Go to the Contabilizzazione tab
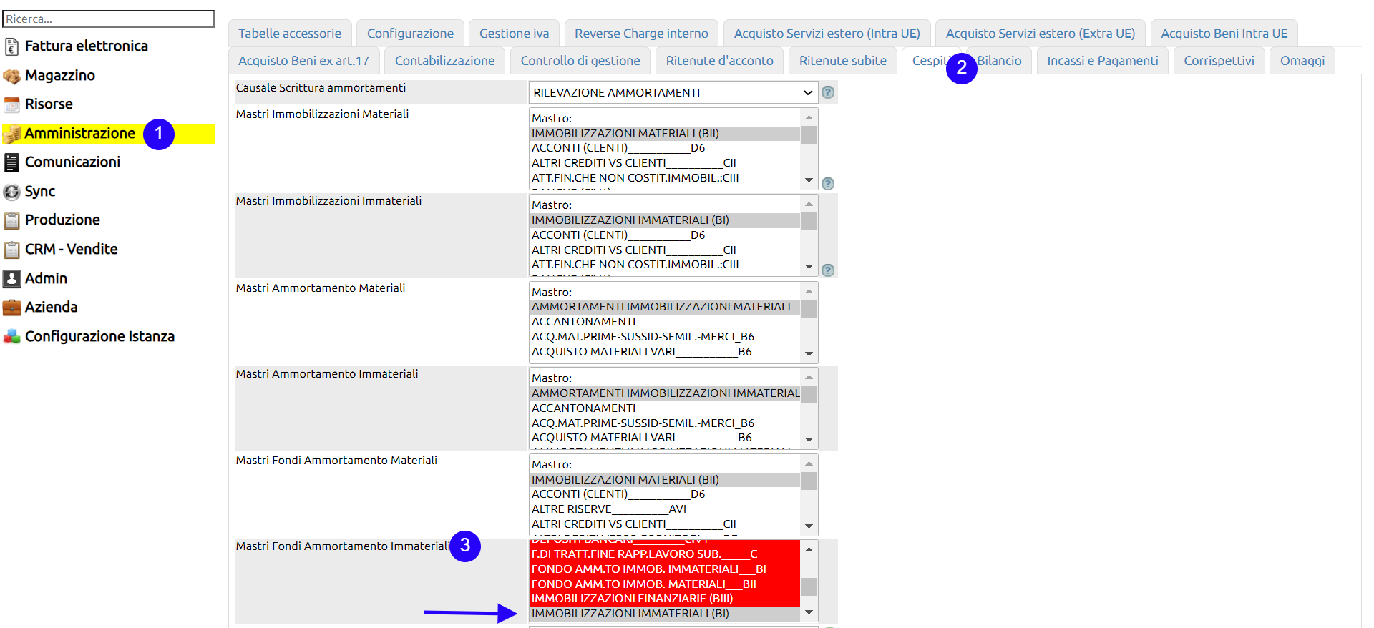 pos(445,61)
